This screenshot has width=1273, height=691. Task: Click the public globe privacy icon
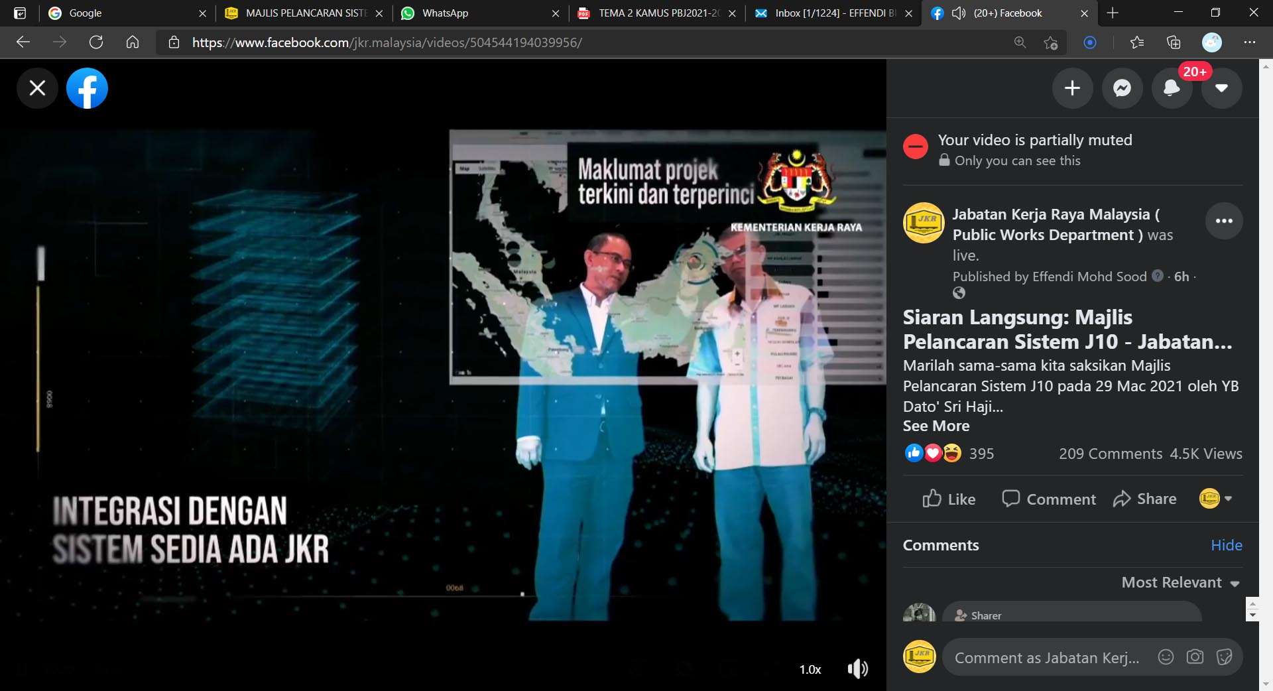[x=959, y=293]
